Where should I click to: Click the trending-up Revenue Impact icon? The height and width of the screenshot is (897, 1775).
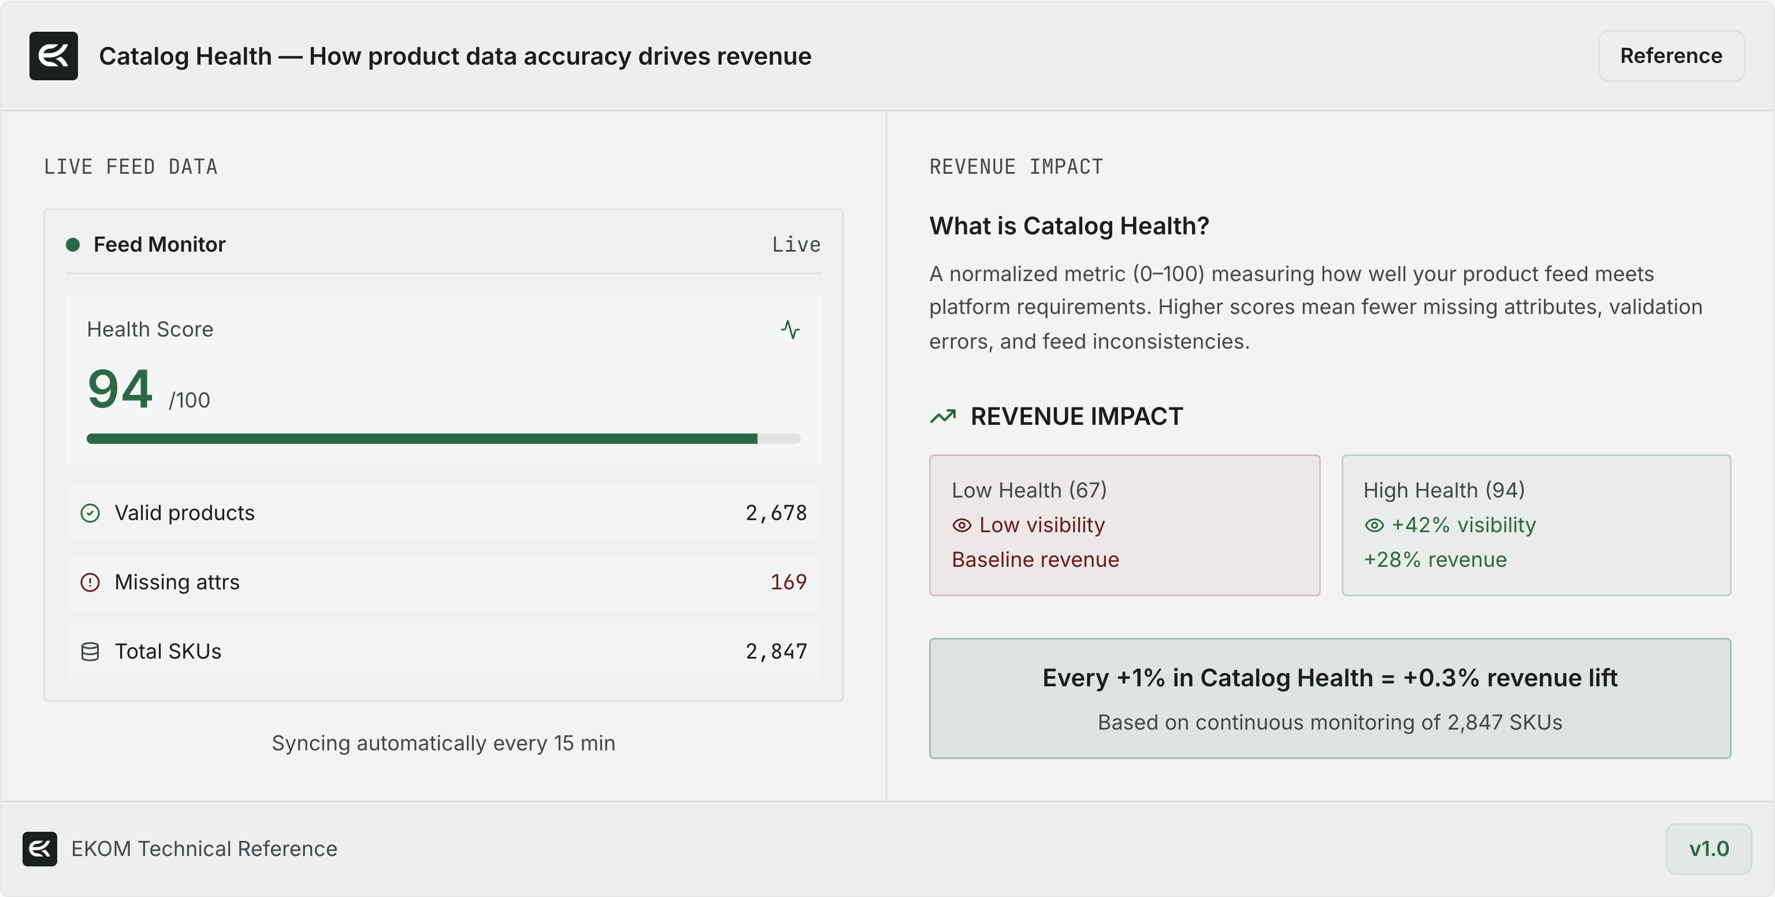(x=942, y=417)
